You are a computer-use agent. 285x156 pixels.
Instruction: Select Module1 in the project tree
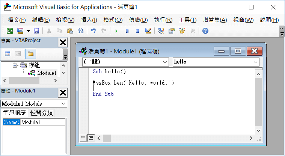47,73
